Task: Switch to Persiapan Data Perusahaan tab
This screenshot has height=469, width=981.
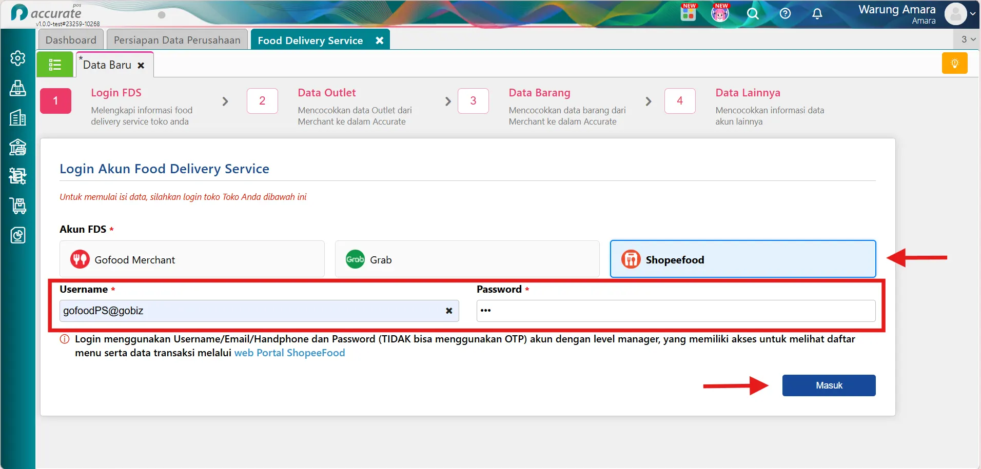Action: click(x=177, y=40)
